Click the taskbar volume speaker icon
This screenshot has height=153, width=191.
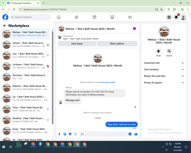pos(167,150)
